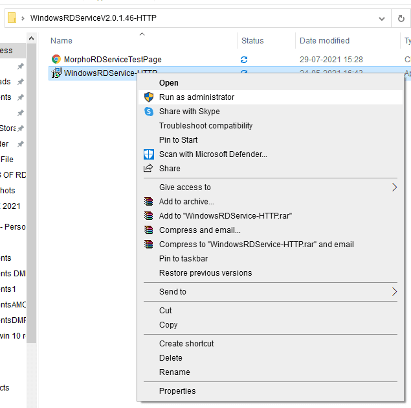Screen dimensions: 411x408
Task: Select MorphoRDServiceTestPage file name
Action: click(113, 60)
